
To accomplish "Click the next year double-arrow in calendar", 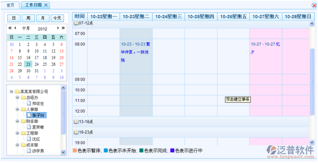I will pyautogui.click(x=63, y=28).
